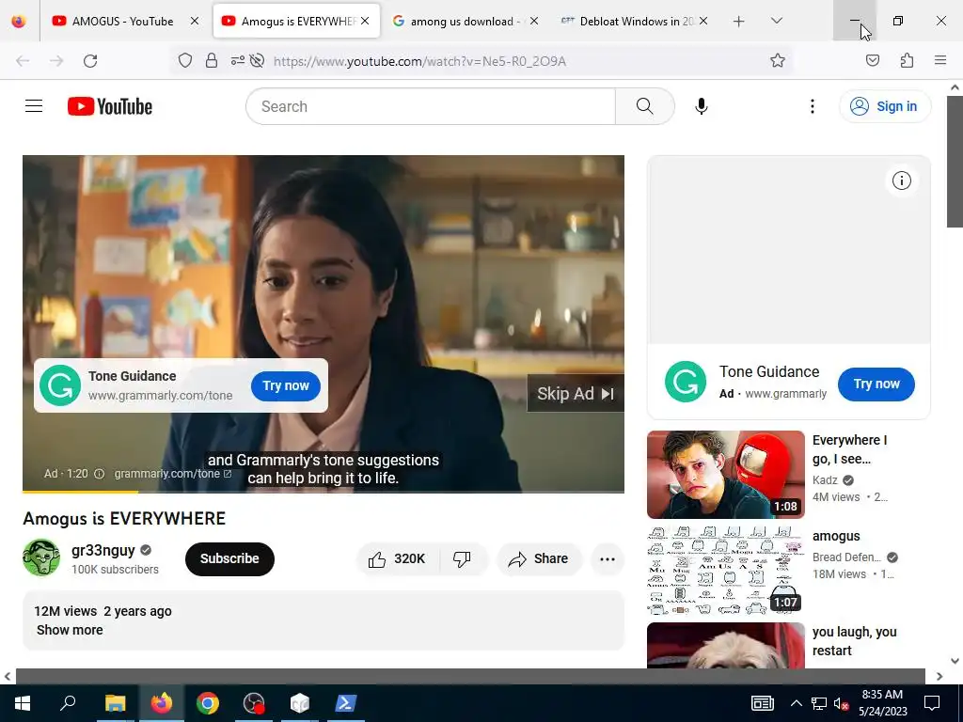963x722 pixels.
Task: Click Try now in video ad overlay
Action: tap(286, 385)
